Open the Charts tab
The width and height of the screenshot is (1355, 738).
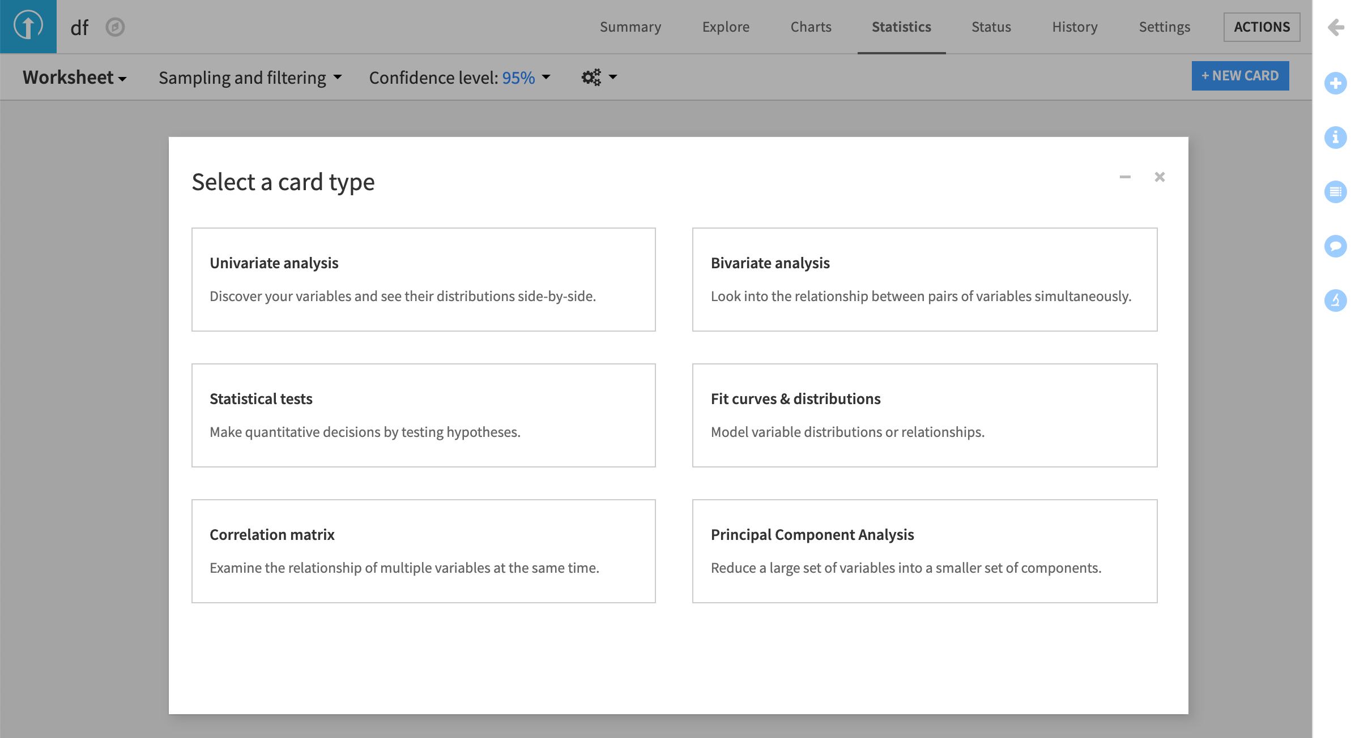click(811, 27)
